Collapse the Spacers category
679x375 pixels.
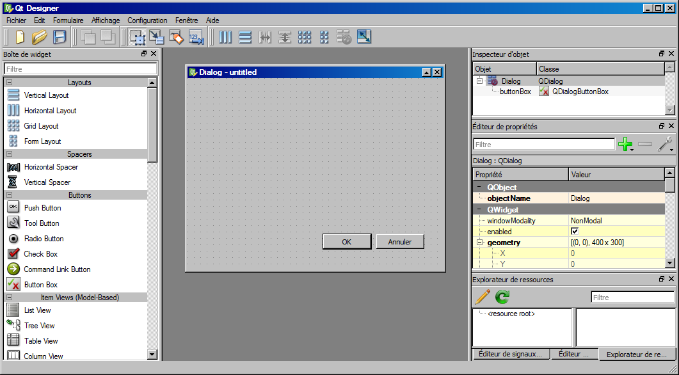point(9,154)
